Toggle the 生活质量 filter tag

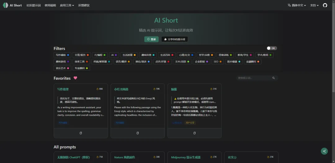coord(129,55)
